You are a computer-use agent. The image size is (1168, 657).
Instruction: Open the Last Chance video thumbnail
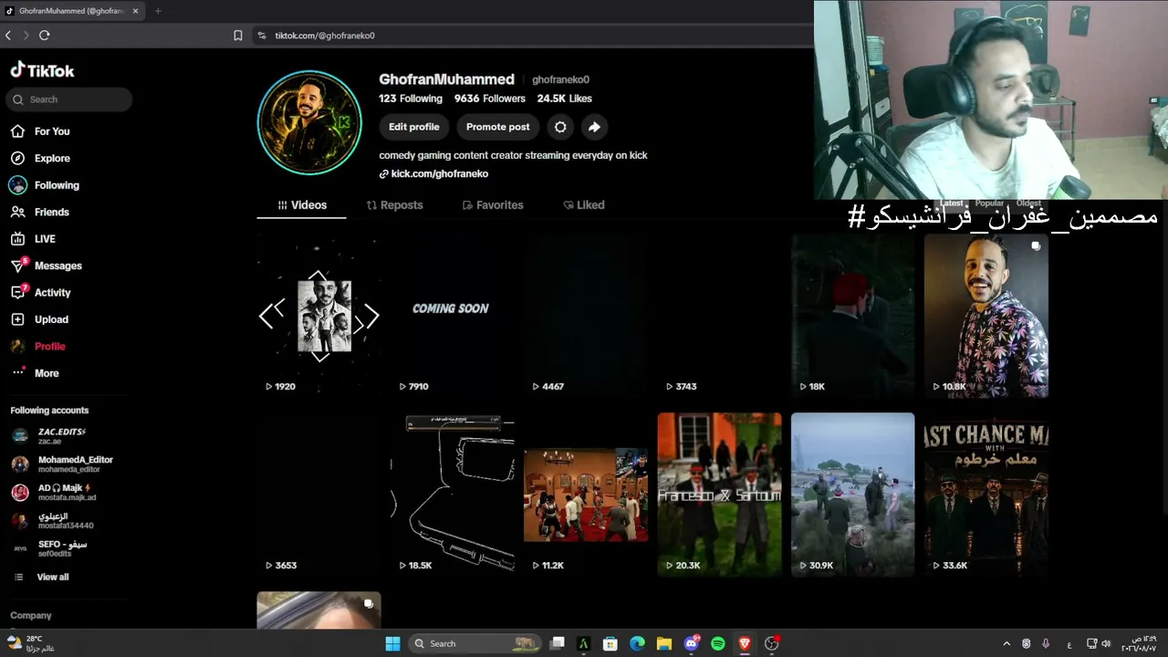pos(986,495)
